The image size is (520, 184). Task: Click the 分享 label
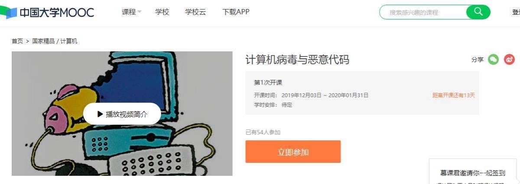point(478,60)
